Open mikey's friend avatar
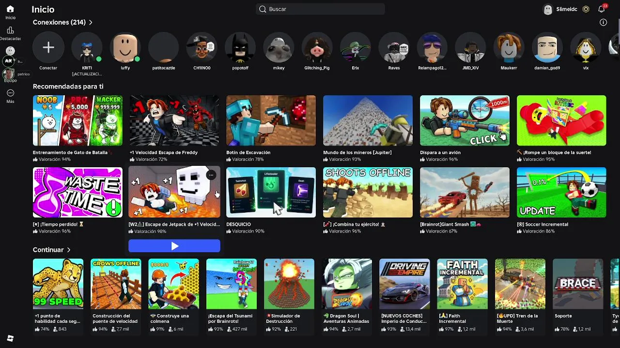 (279, 47)
